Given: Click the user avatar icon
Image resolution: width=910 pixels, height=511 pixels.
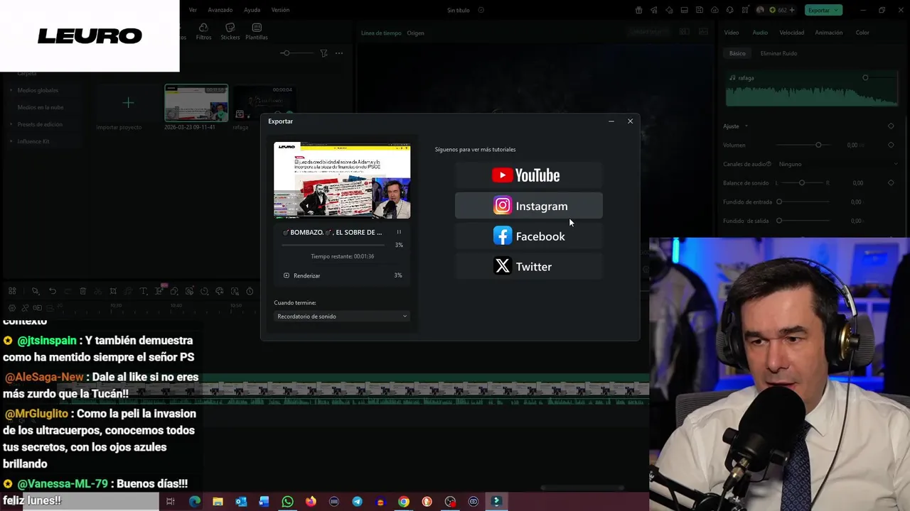Looking at the screenshot, I should [x=761, y=10].
